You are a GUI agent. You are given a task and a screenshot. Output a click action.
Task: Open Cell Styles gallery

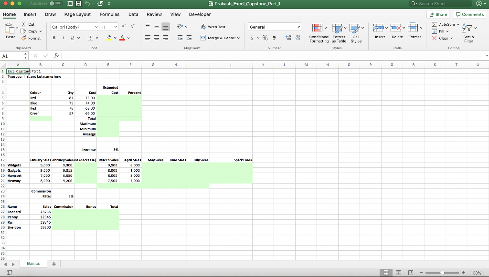click(356, 33)
